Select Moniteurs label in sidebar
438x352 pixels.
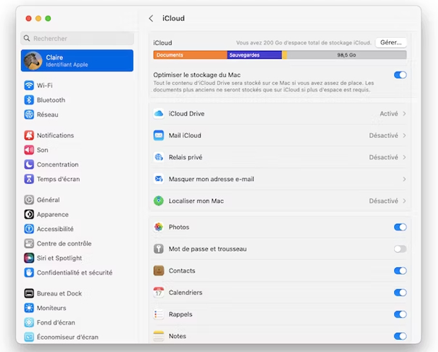(52, 308)
